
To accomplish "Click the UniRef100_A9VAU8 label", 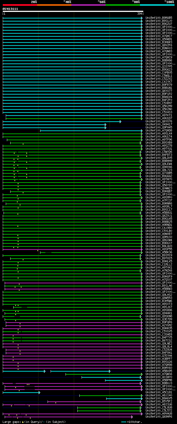I will 159,413.
